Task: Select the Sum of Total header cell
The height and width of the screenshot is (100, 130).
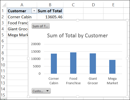Action: tap(50, 11)
